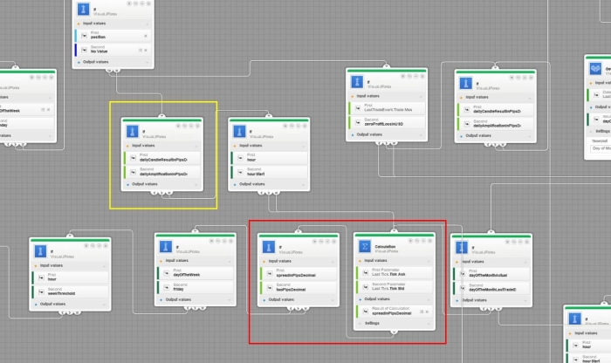Click the Sigma icon of the Calculation block
611x363 pixels.
364,247
